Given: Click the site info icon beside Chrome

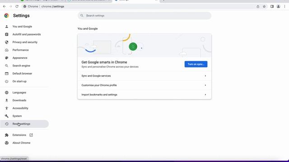Looking at the screenshot, I should click(25, 6).
